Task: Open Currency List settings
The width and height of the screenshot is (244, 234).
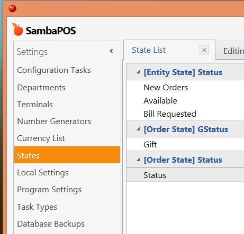Action: [x=41, y=138]
